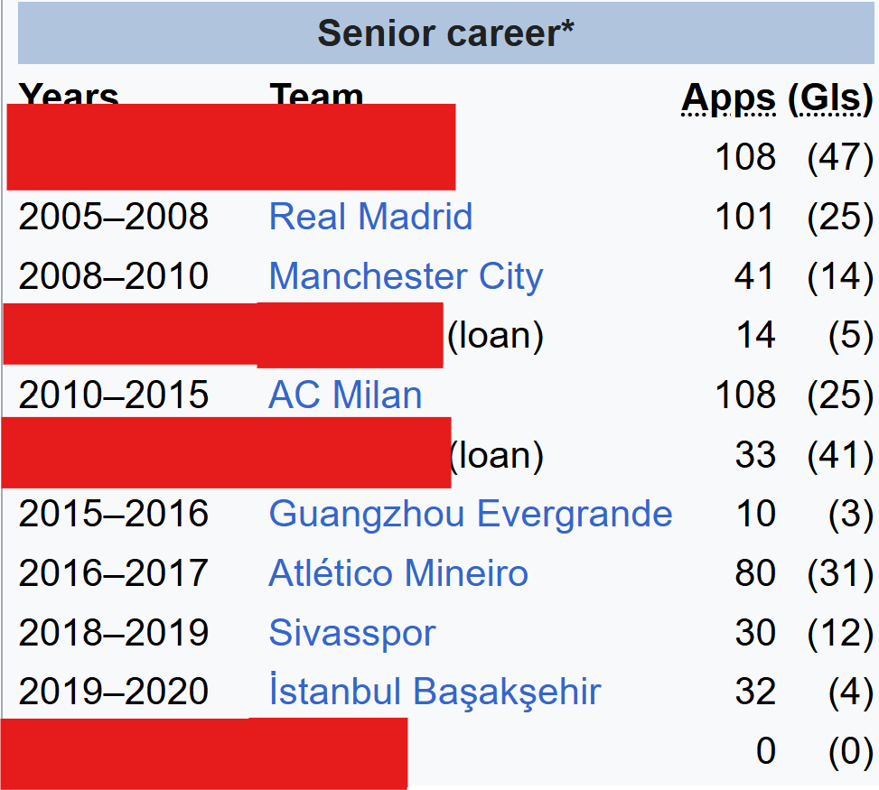Open the Guangzhou Evergrande link
The width and height of the screenshot is (879, 790).
pos(470,514)
